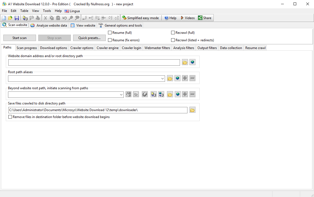The height and width of the screenshot is (197, 314).
Task: Import paths from file to list icon
Action: (154, 94)
